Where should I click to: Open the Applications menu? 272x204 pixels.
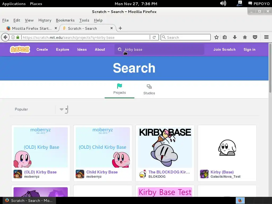click(x=14, y=4)
